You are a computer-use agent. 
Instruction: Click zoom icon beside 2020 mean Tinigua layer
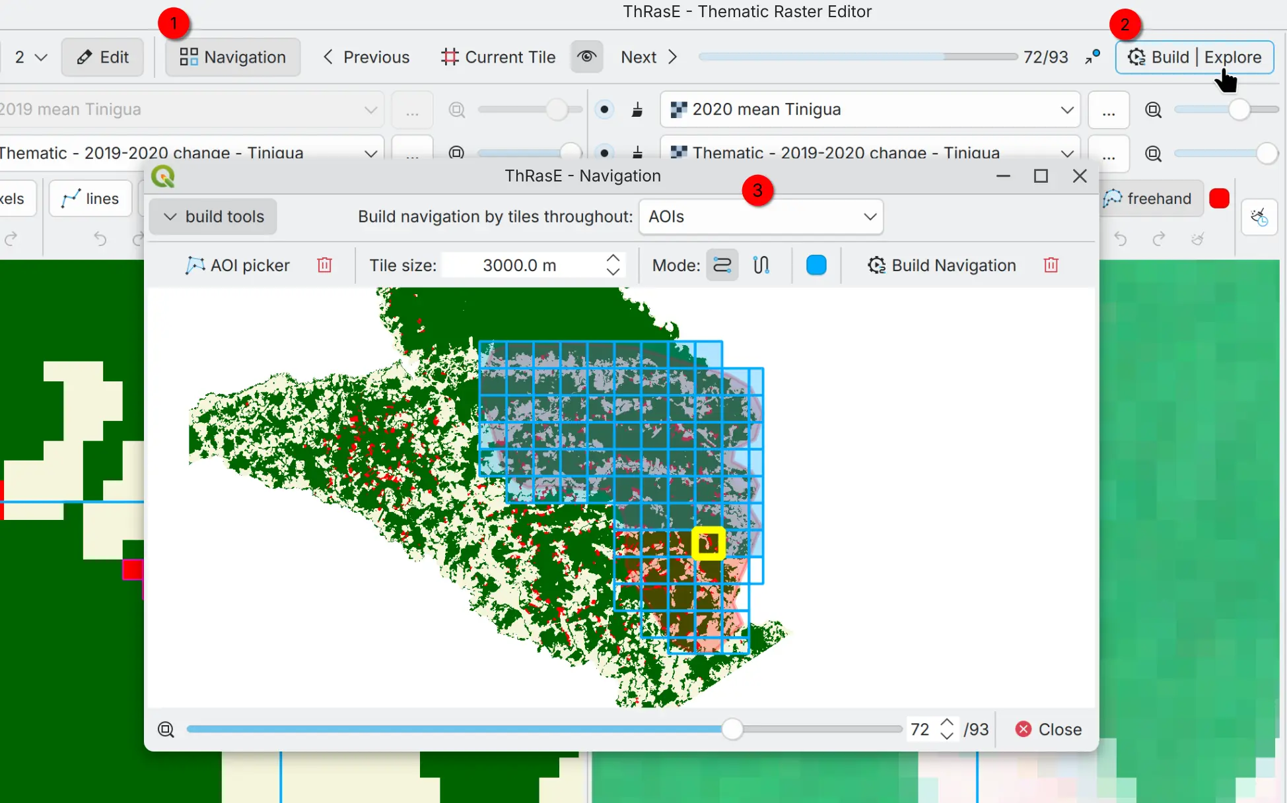coord(1153,110)
